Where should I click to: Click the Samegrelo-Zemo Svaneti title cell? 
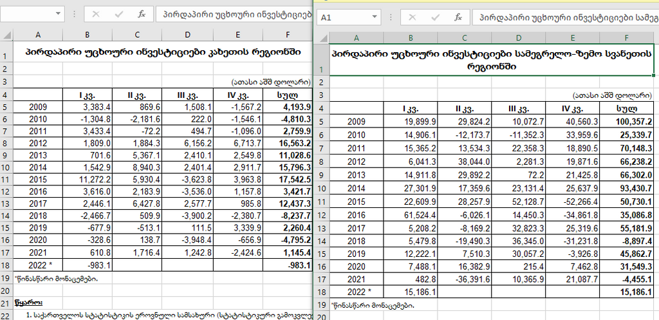492,60
